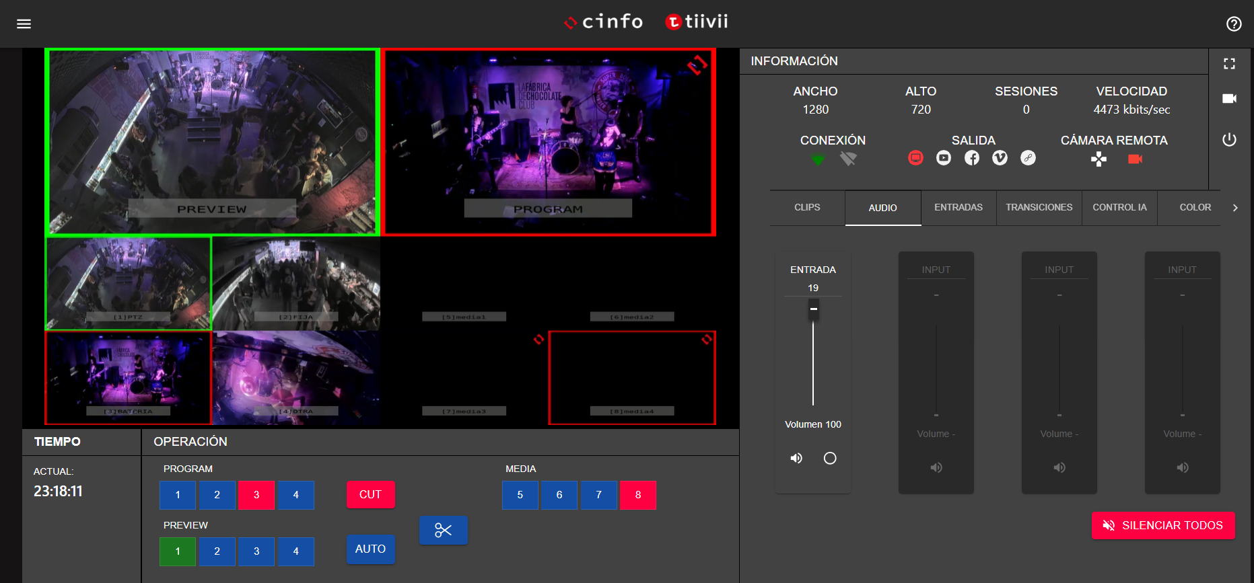Click the scissors clip button

pyautogui.click(x=443, y=531)
